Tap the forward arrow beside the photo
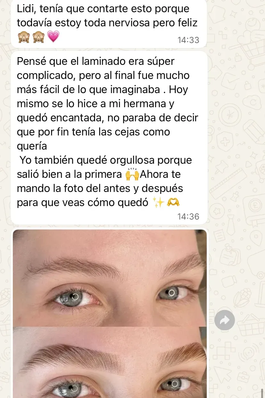The width and height of the screenshot is (265, 398). 224,320
